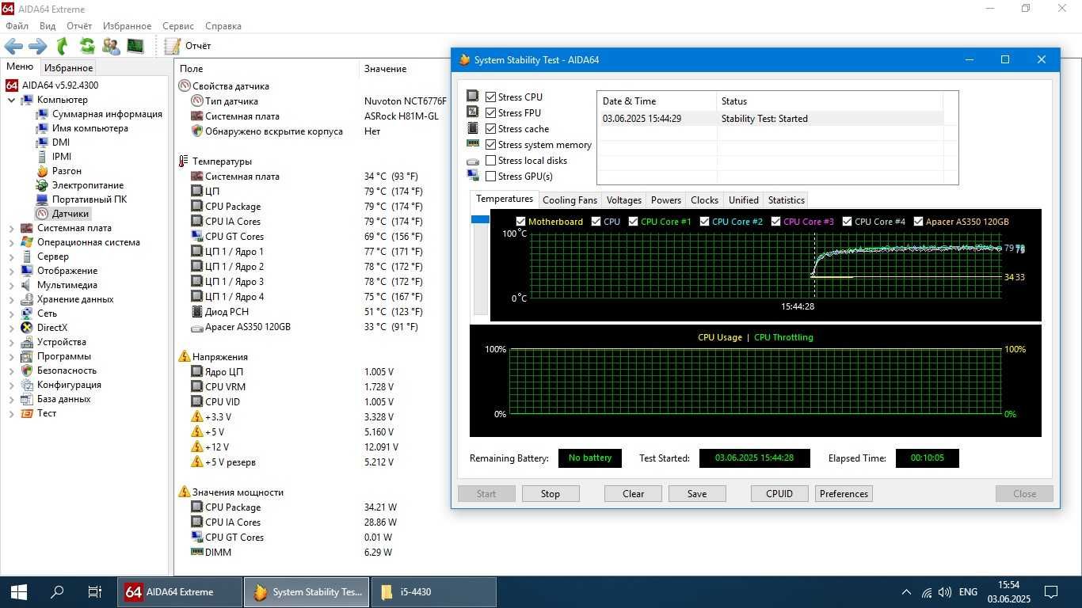This screenshot has height=608, width=1082.
Task: Enable the Stress local disks checkbox
Action: 490,160
